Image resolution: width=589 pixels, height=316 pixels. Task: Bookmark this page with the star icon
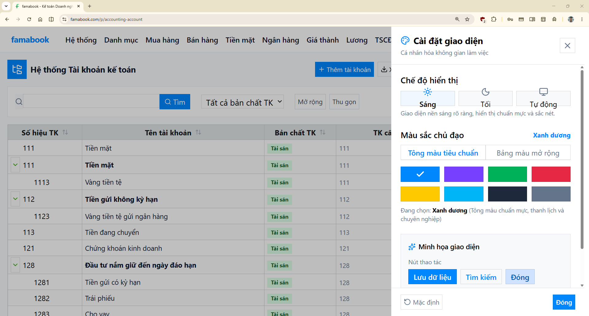click(x=467, y=19)
